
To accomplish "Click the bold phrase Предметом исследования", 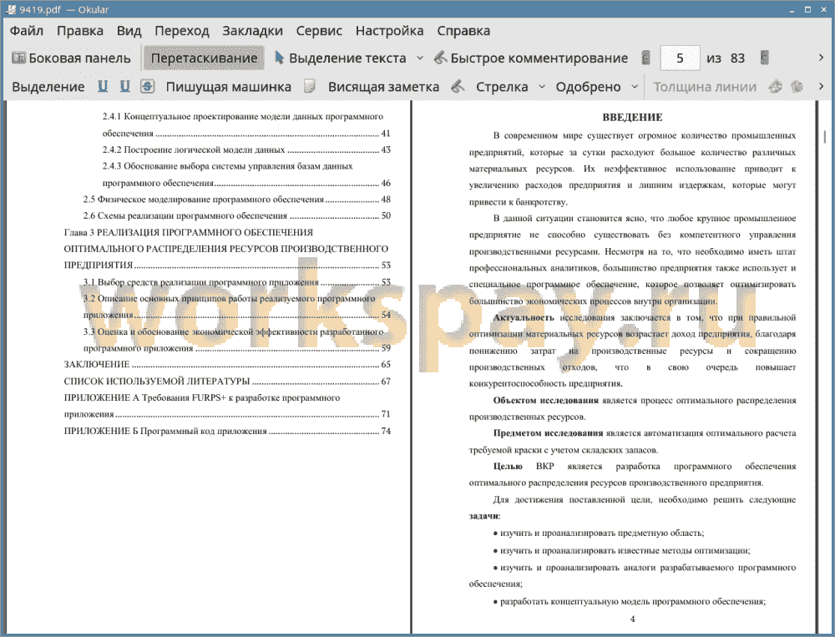I will [x=548, y=433].
